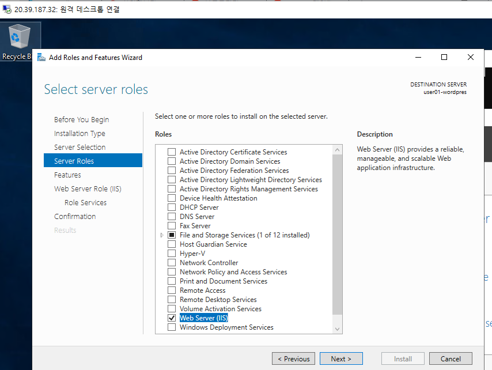Check Print and Document Services
The image size is (492, 370).
172,281
